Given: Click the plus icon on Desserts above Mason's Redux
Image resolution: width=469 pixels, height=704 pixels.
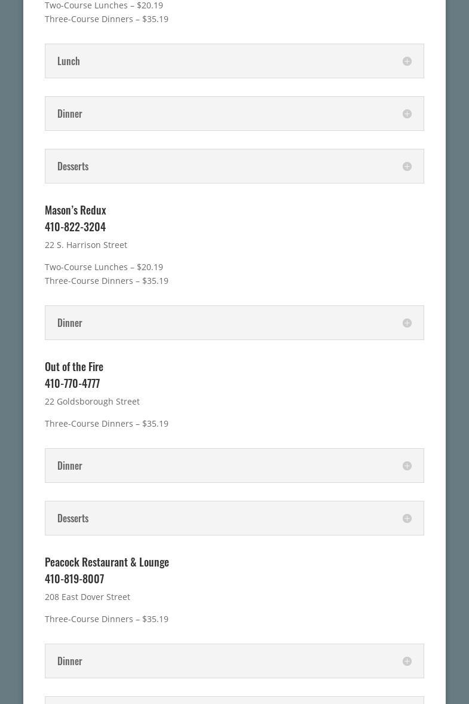Looking at the screenshot, I should click(x=407, y=166).
